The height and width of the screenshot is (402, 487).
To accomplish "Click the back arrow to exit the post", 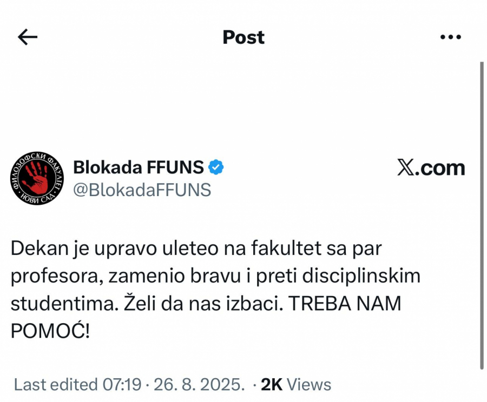I will (26, 37).
